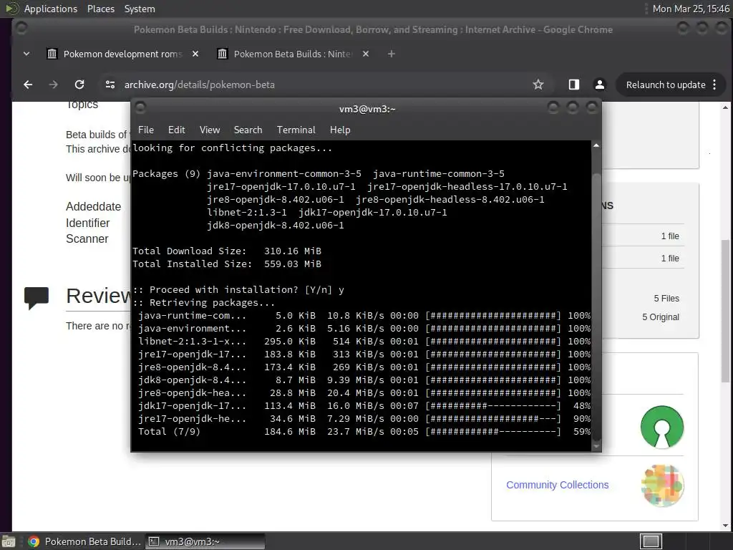Open Community Collections link
The image size is (733, 550).
pyautogui.click(x=557, y=485)
